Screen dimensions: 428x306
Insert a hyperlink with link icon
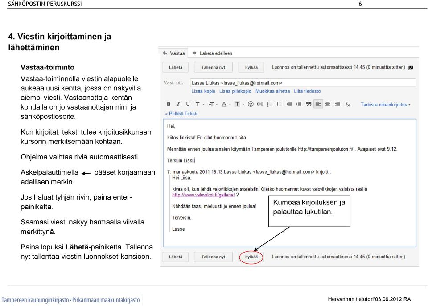coord(260,104)
